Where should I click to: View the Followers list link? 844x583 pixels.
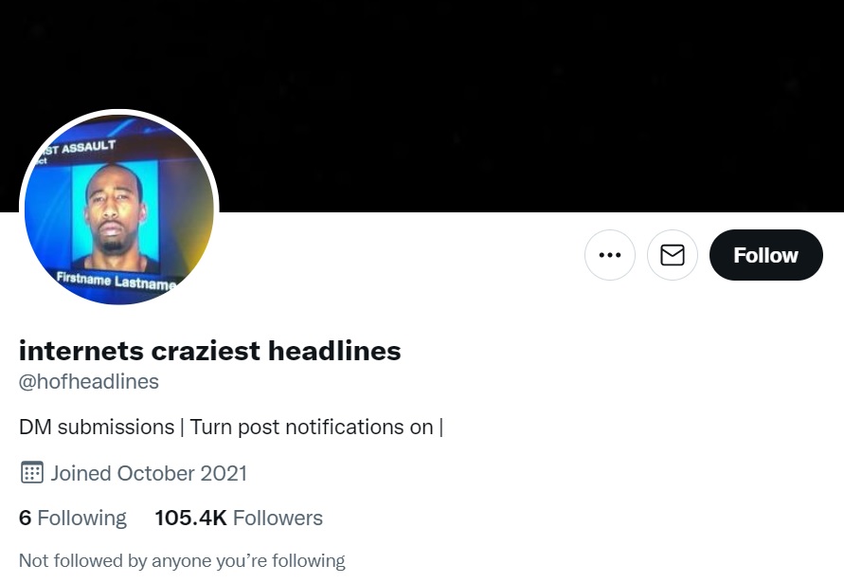point(239,518)
